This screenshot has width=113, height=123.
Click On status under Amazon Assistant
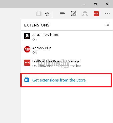click(34, 39)
